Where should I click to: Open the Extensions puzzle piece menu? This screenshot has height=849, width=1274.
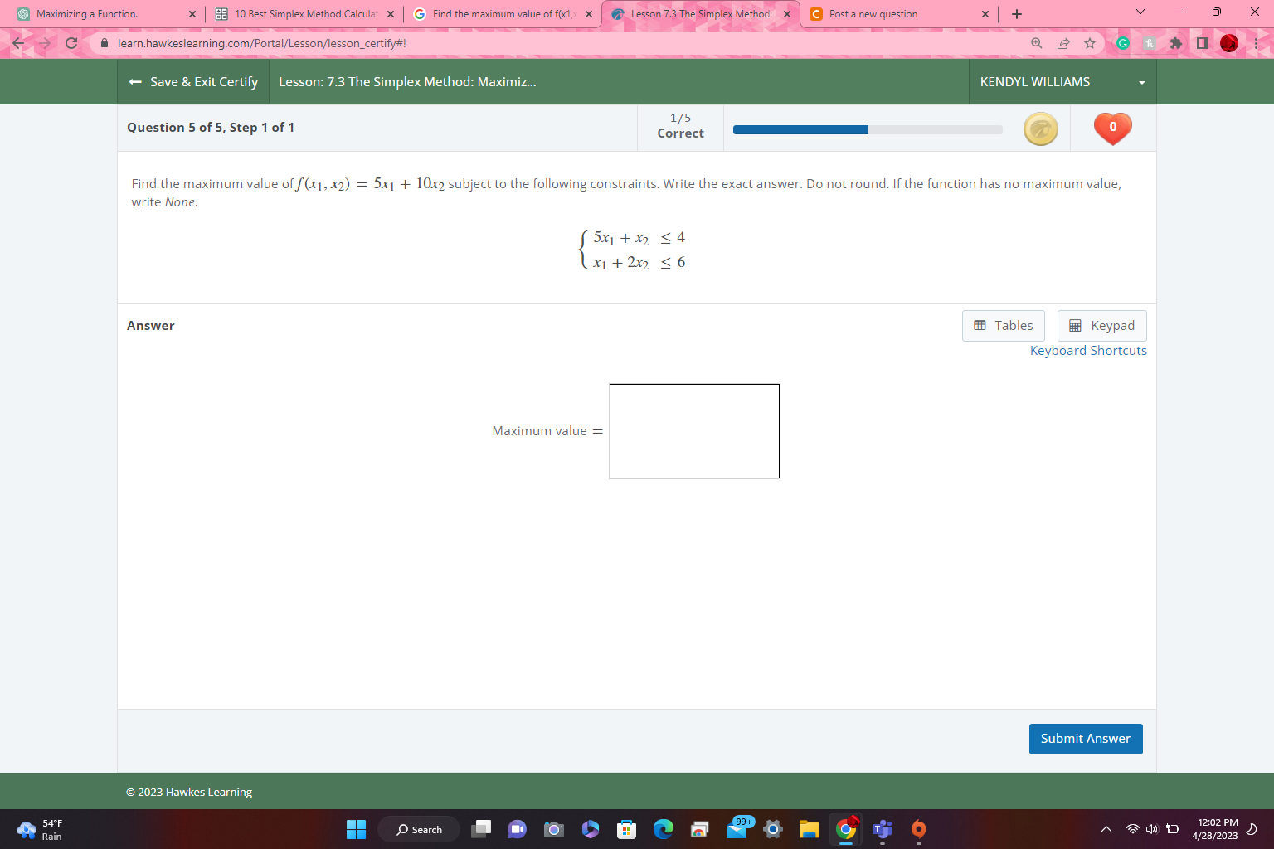[1175, 43]
